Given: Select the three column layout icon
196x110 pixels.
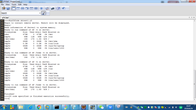Looking at the screenshot, I should (31, 8).
